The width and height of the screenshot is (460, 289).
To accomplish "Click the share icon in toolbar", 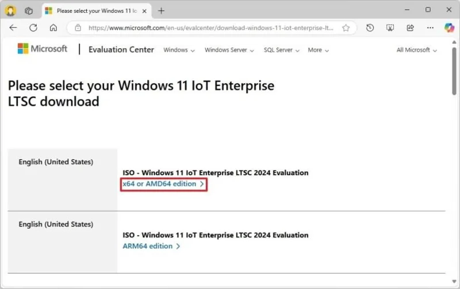I will coord(410,28).
